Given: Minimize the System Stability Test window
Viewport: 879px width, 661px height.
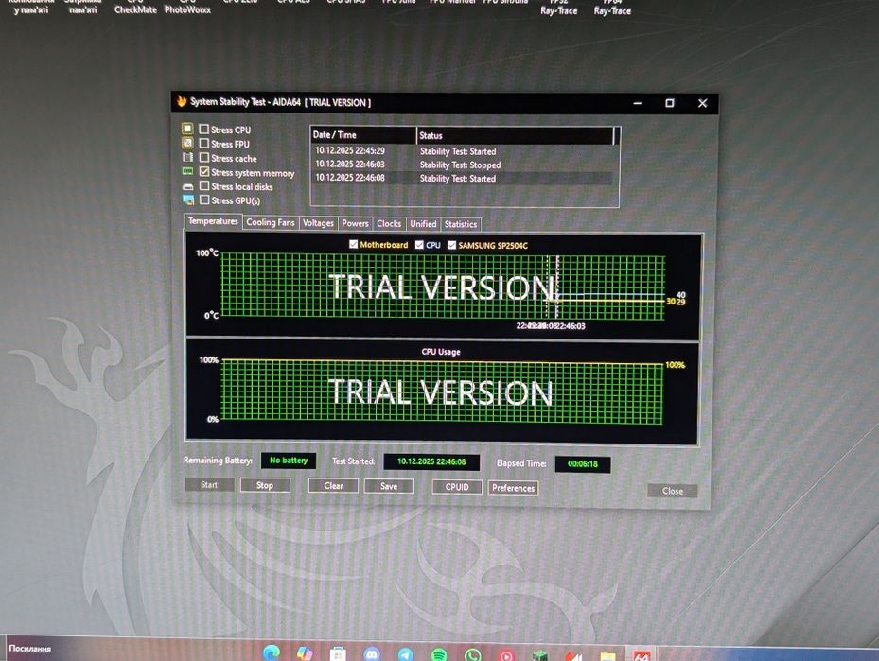Looking at the screenshot, I should pyautogui.click(x=638, y=103).
